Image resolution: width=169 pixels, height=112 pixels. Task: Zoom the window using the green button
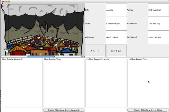click(8, 2)
